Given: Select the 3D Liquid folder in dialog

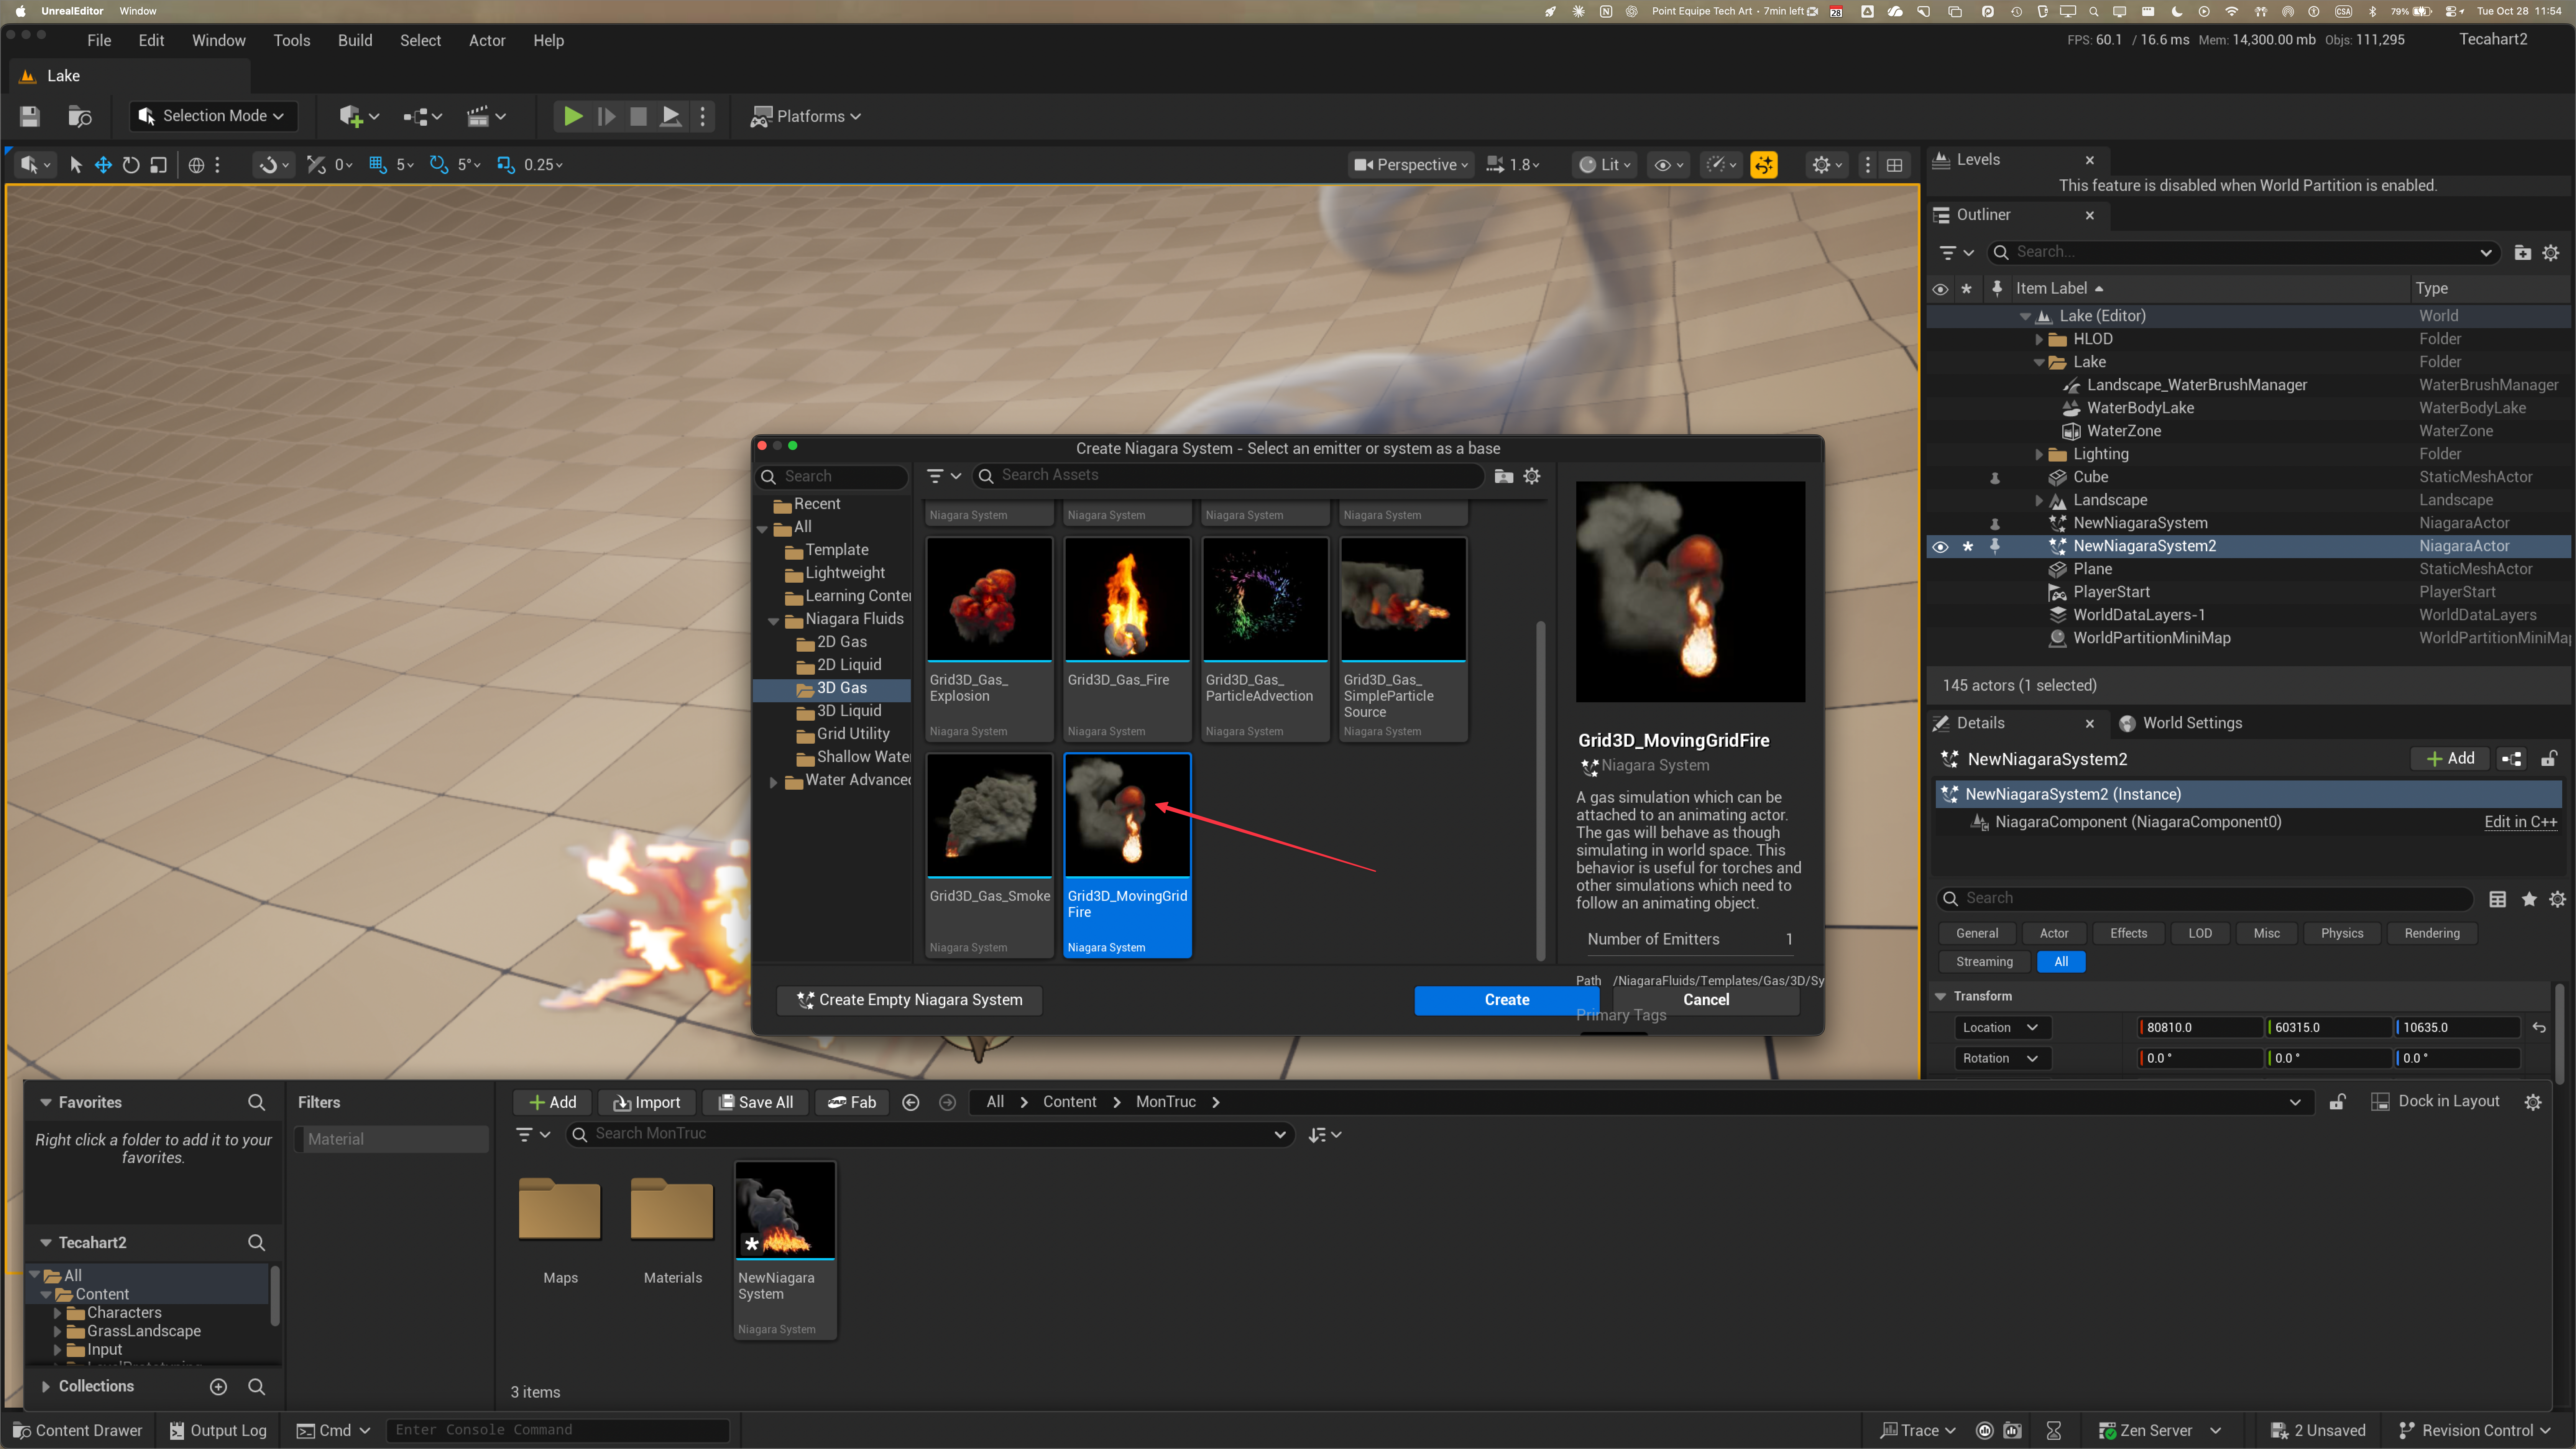Looking at the screenshot, I should pyautogui.click(x=849, y=711).
